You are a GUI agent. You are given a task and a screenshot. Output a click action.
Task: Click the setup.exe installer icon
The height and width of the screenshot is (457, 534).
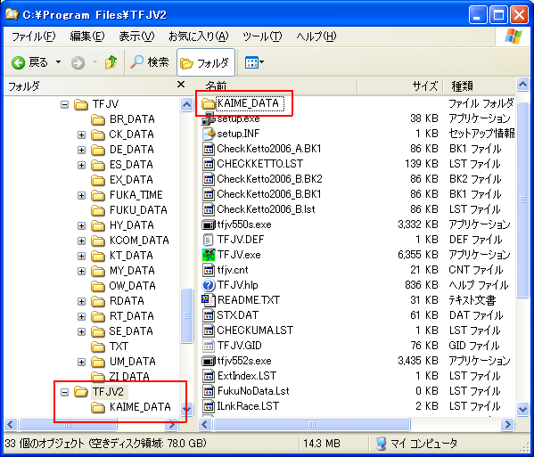pos(208,118)
